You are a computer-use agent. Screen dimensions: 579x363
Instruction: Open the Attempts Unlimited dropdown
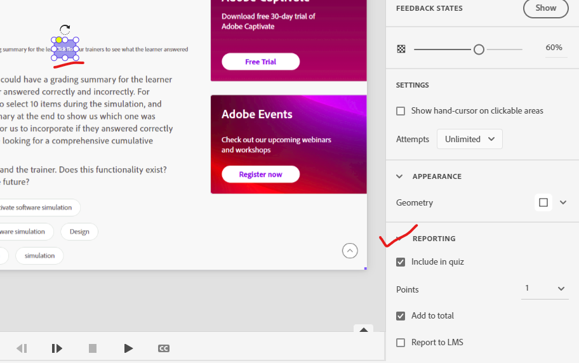tap(469, 139)
